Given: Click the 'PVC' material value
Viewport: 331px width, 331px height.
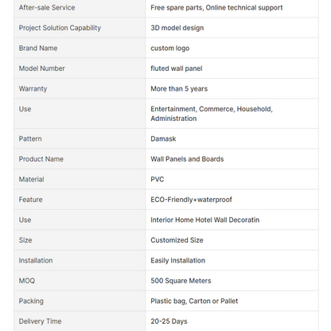Looking at the screenshot, I should pos(158,179).
